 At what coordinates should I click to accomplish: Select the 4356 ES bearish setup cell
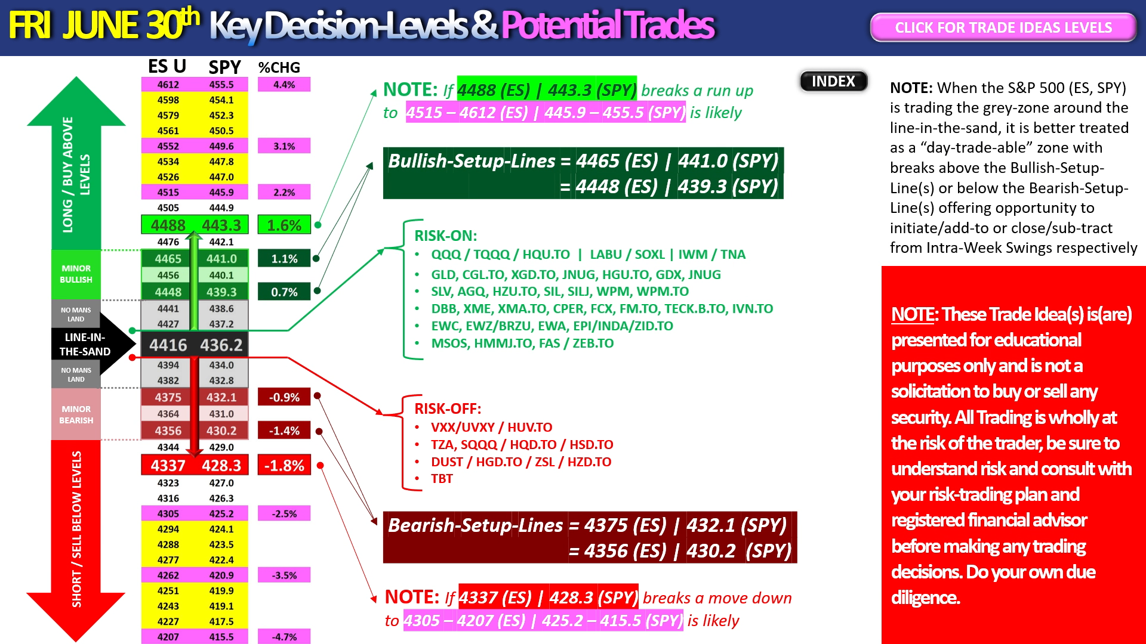(168, 431)
